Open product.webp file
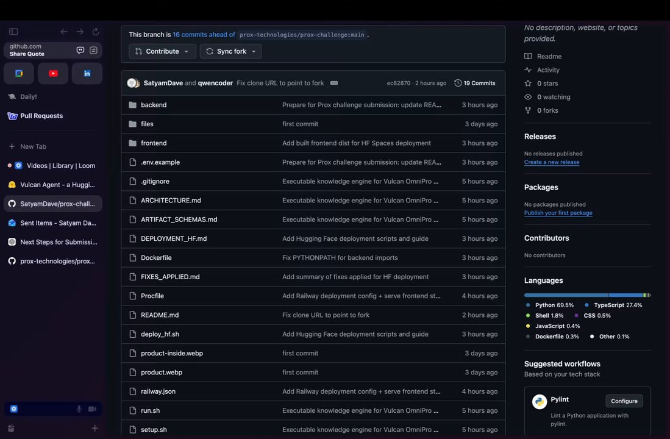 pos(162,373)
